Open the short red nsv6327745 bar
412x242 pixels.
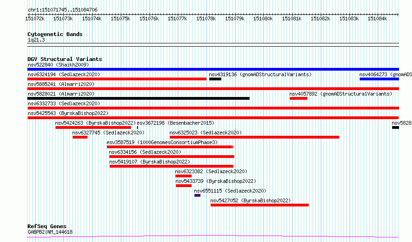point(80,137)
